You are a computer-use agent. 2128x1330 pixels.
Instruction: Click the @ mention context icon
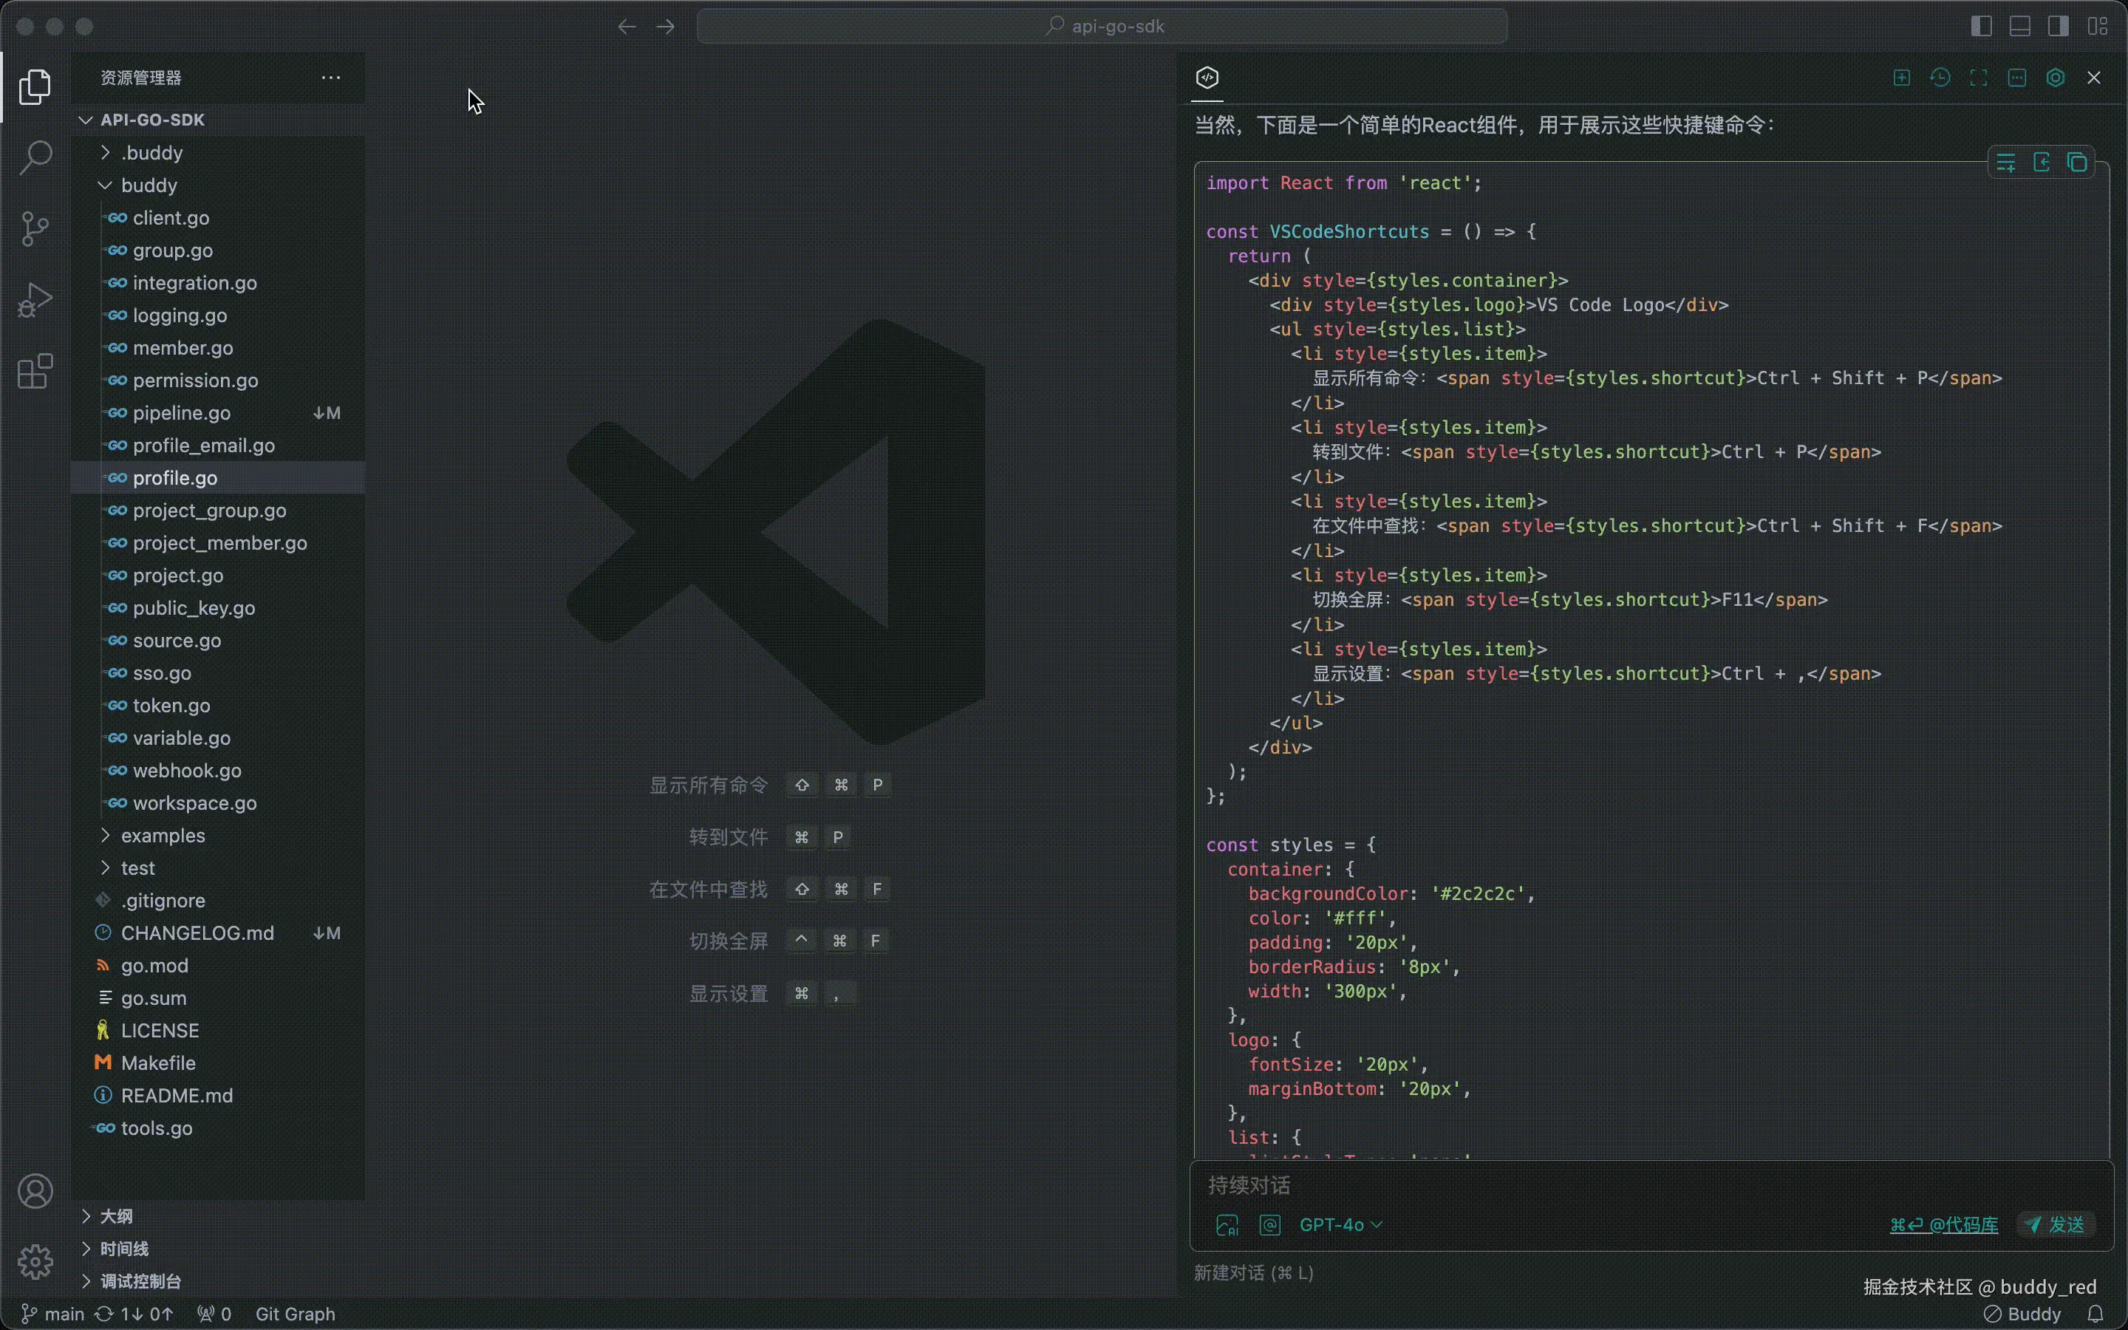(x=1269, y=1225)
